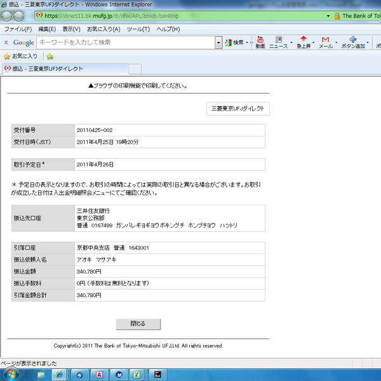Screen dimensions: 381x381
Task: Open the ツール(T) menu
Action: pyautogui.click(x=138, y=29)
